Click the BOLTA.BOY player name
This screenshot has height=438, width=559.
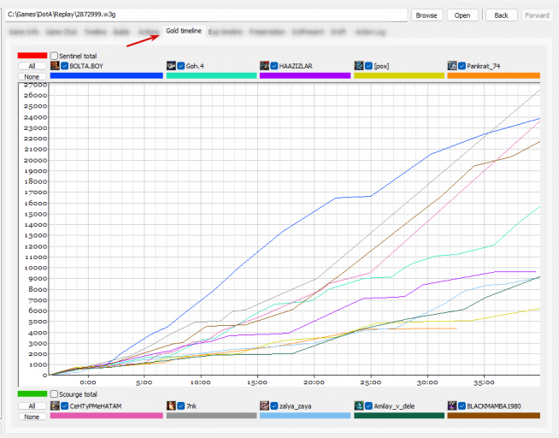pos(86,66)
